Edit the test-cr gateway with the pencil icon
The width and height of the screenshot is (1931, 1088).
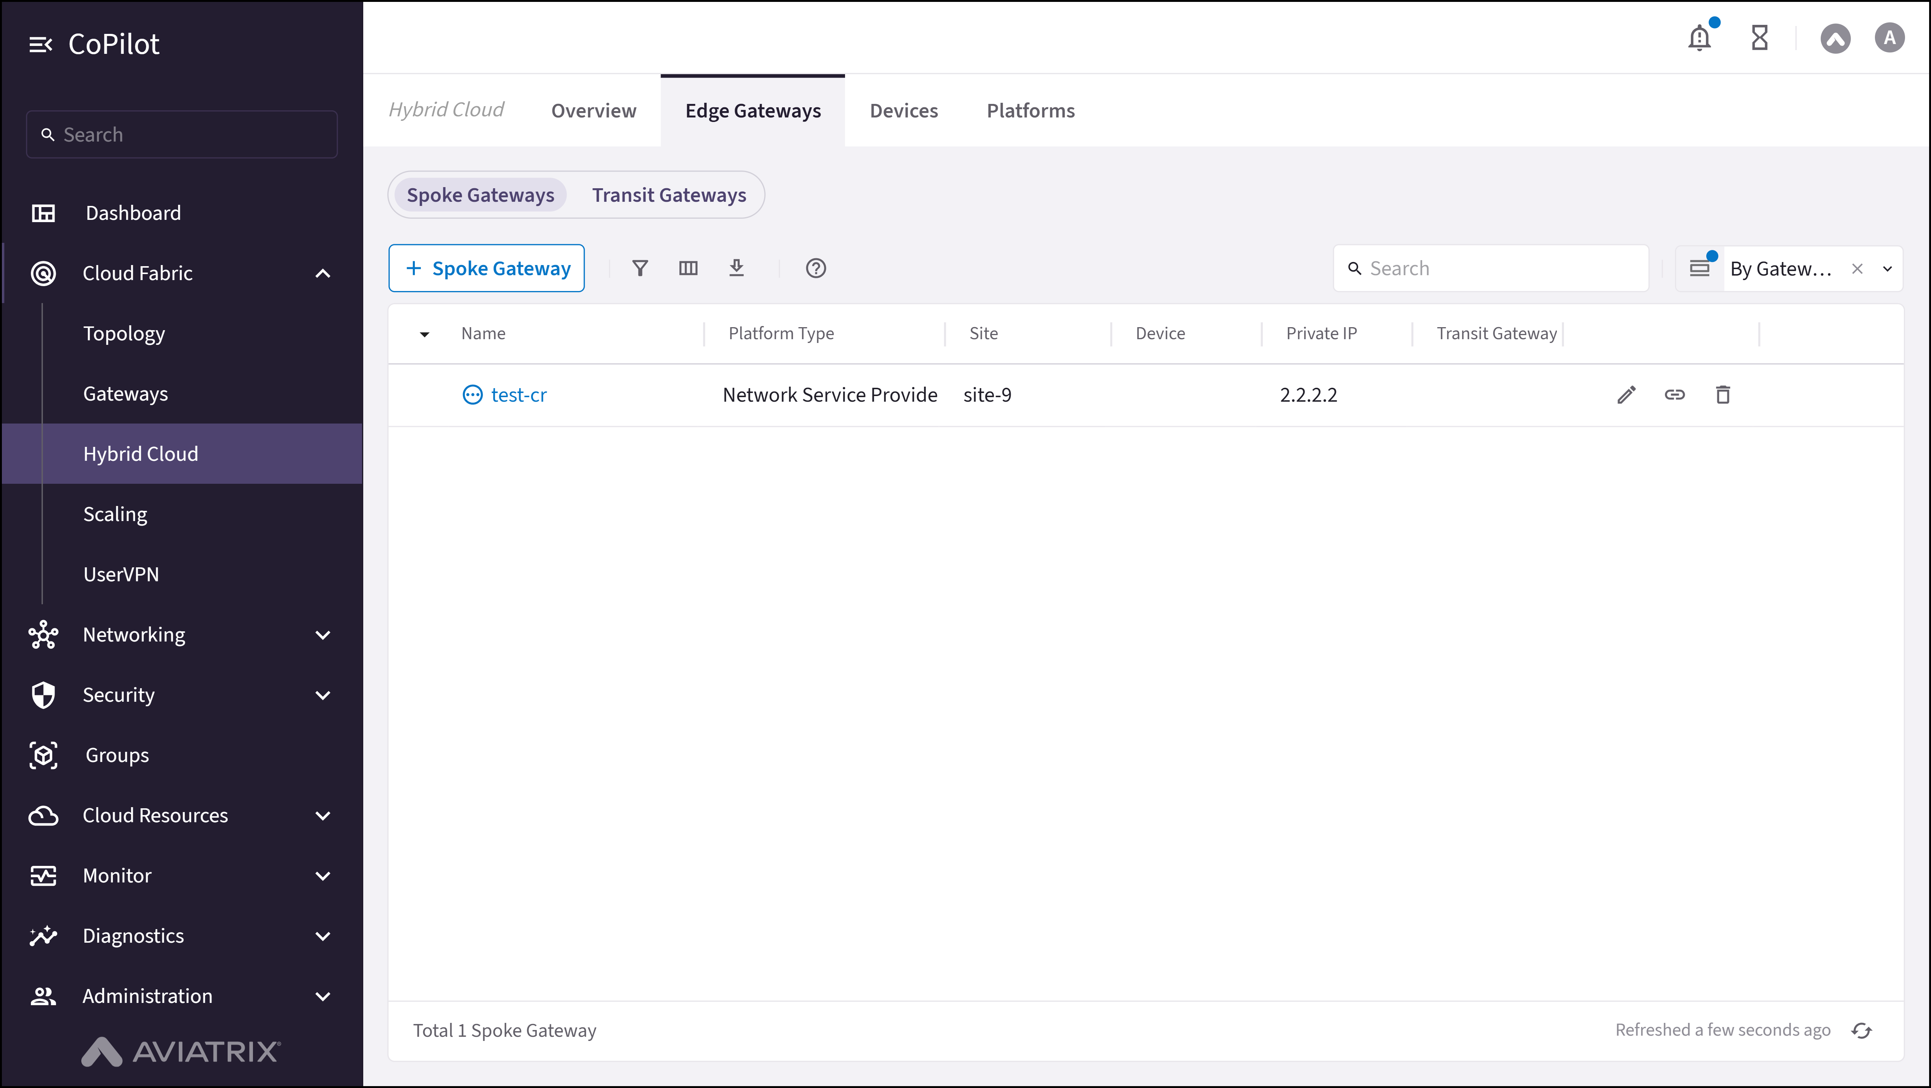1626,395
